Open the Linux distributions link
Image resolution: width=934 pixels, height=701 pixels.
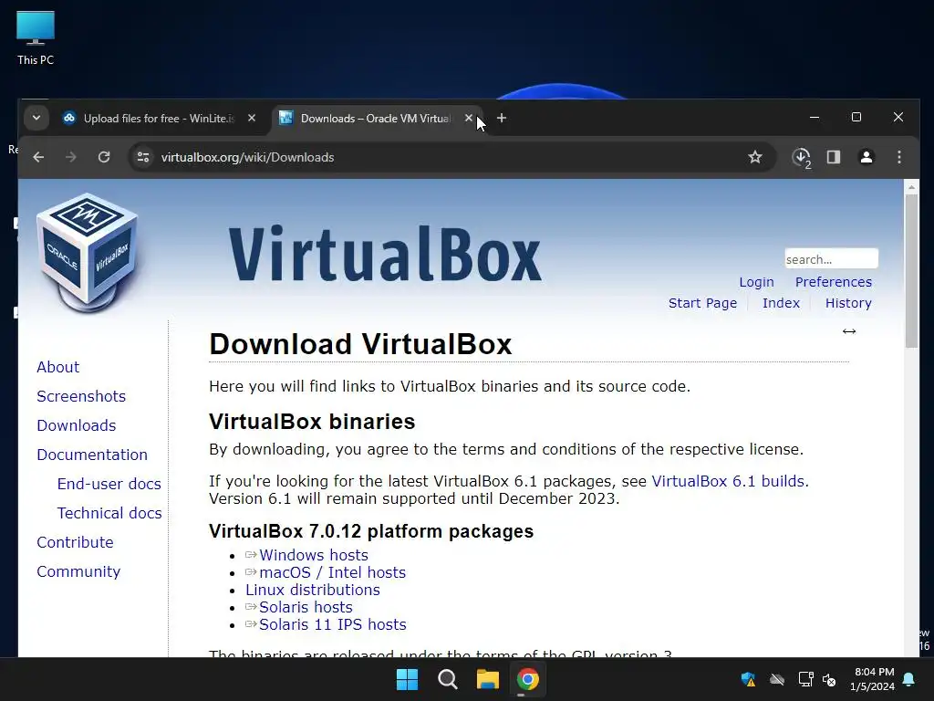click(313, 590)
